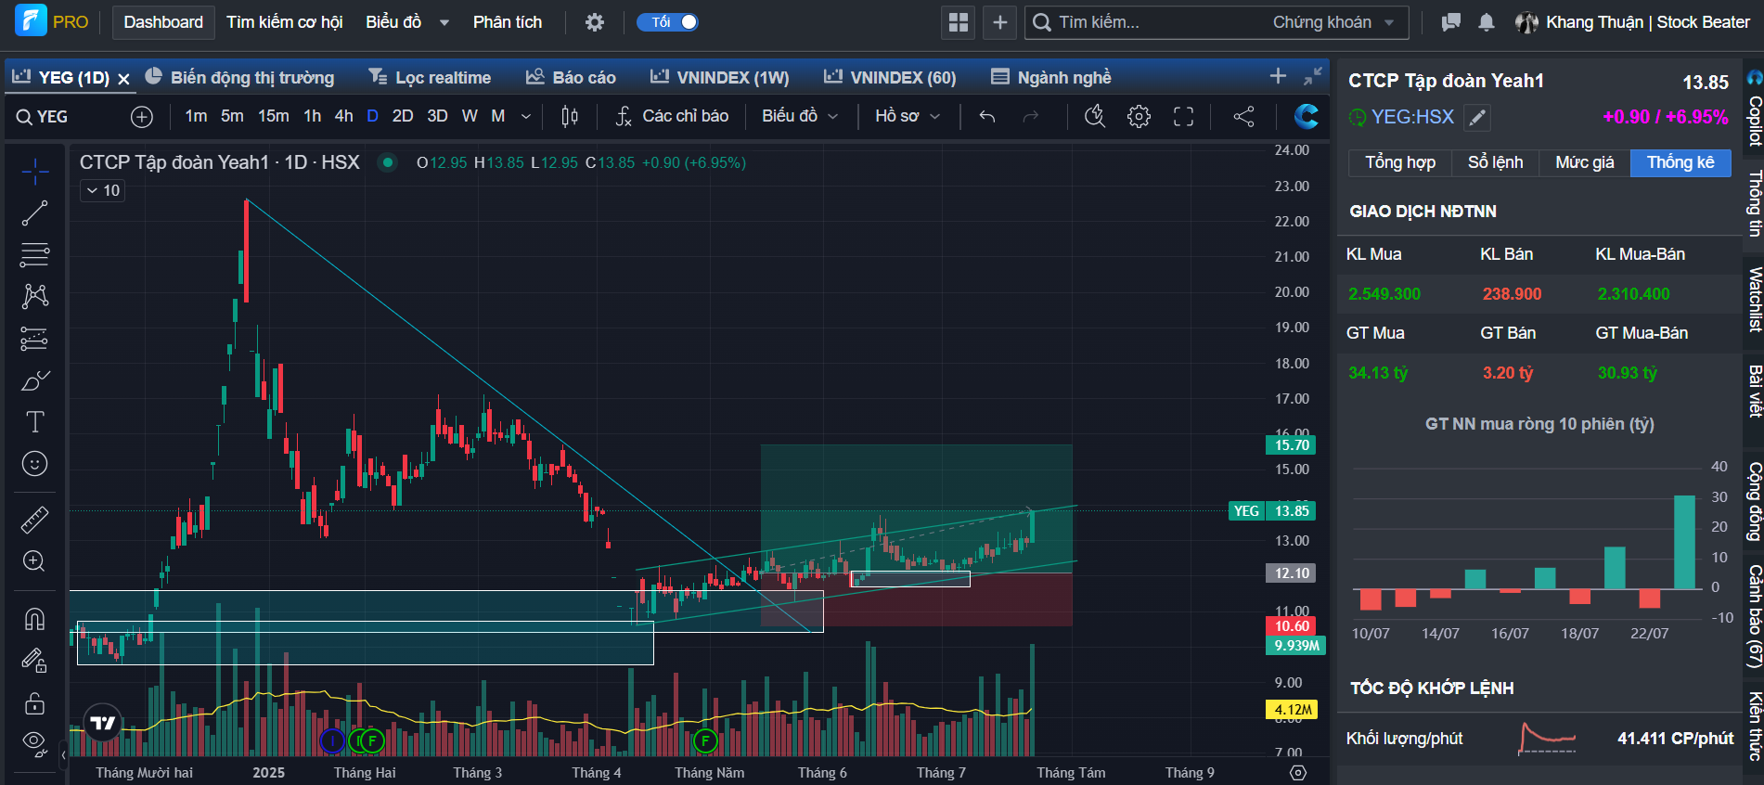Open Các chỉ báo indicators
Screen dimensions: 1764x785
point(673,116)
